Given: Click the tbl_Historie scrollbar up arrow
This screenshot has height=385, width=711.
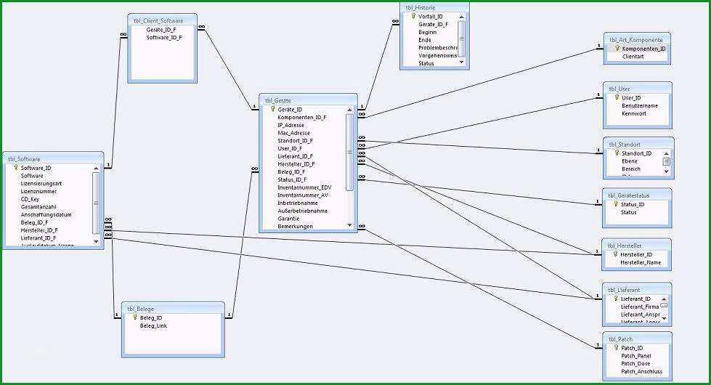Looking at the screenshot, I should [x=462, y=17].
